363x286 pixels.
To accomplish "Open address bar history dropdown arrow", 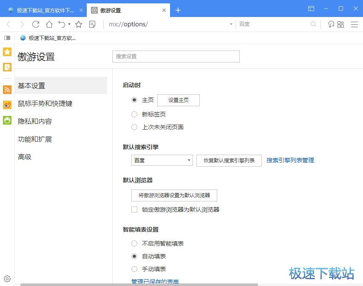I will click(x=231, y=24).
